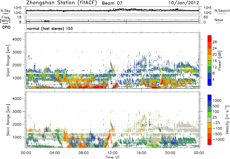Click the '20:00' time tick label
Screen dimensions: 230x159
[170, 153]
